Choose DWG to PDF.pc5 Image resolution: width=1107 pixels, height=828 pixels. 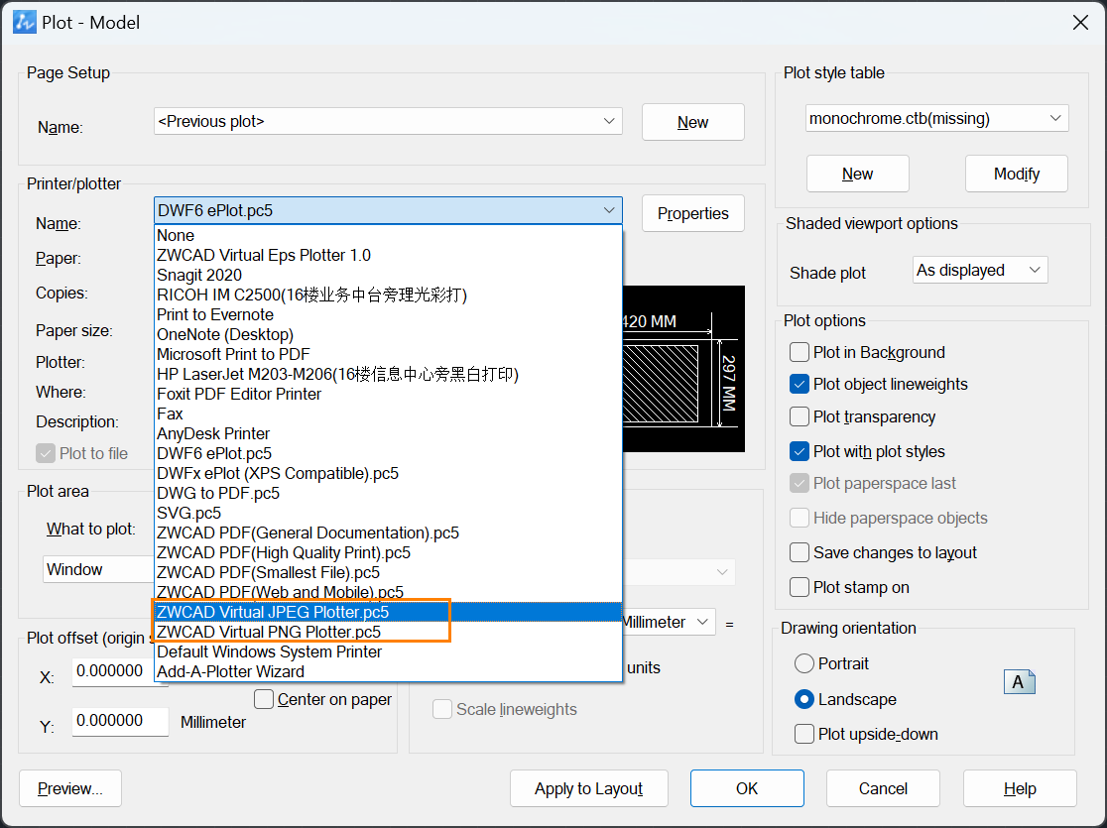[x=388, y=493]
